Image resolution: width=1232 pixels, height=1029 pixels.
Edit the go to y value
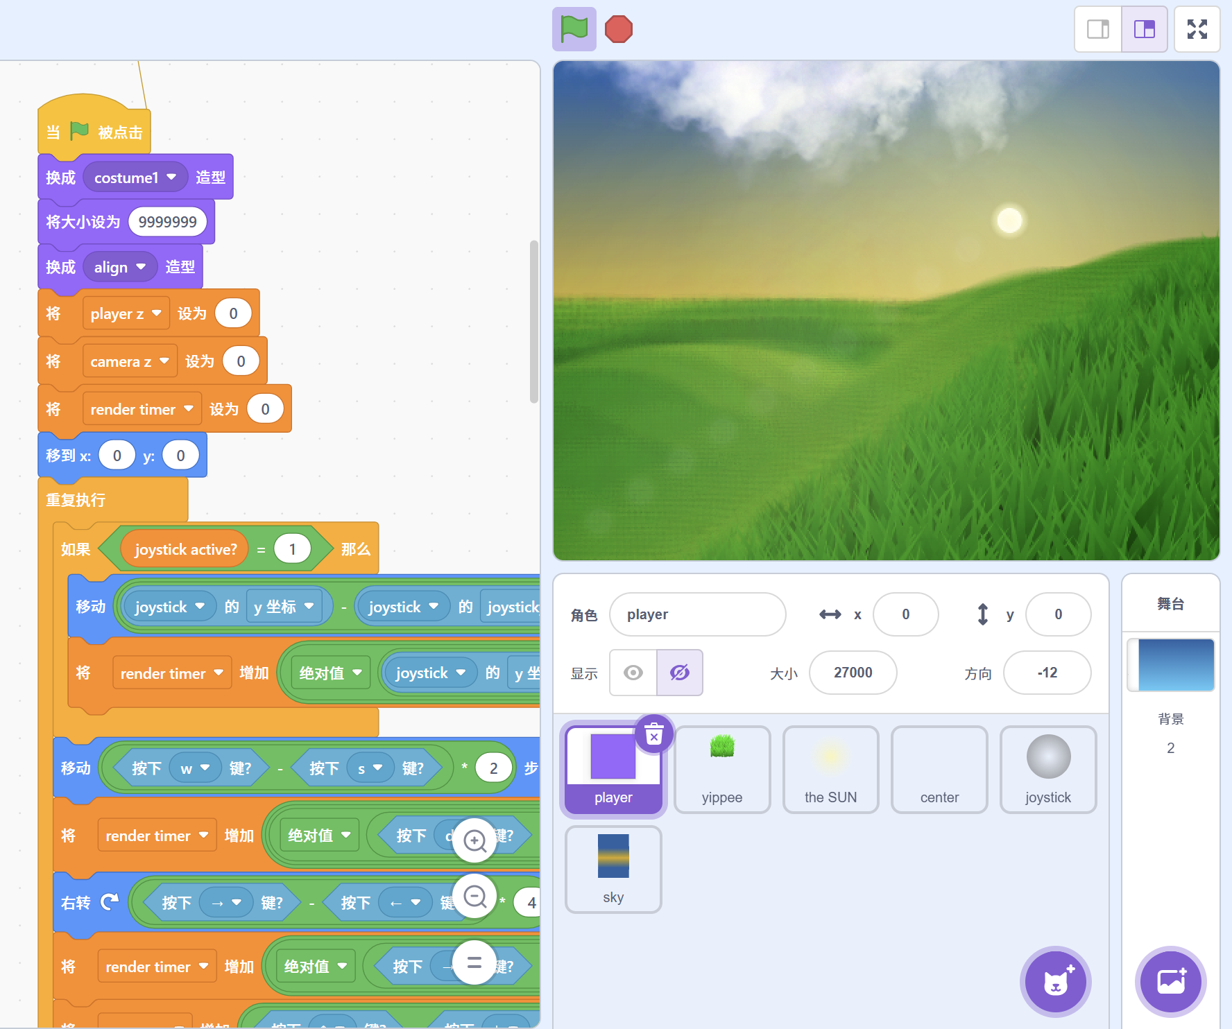click(x=180, y=456)
